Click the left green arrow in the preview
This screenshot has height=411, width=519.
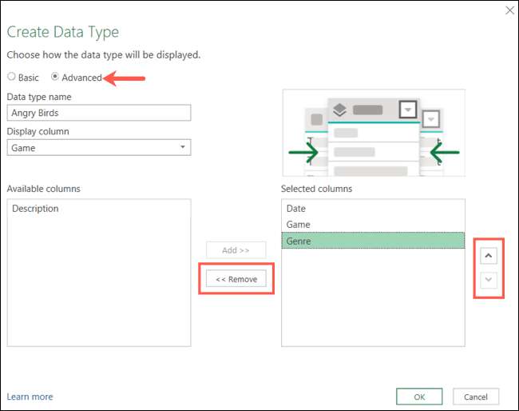click(x=303, y=152)
